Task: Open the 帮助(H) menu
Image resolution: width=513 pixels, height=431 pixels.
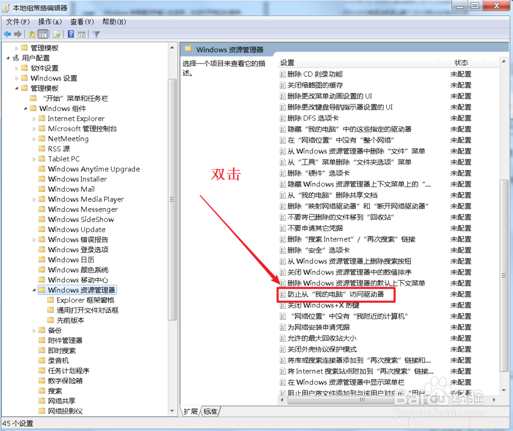Action: pos(114,22)
